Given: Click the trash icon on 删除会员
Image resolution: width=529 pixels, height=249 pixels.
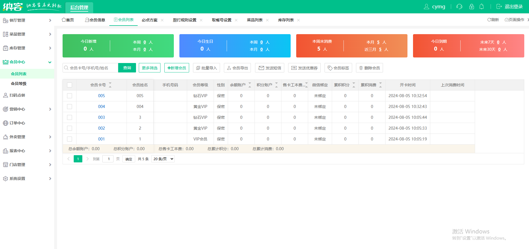Looking at the screenshot, I should click(x=361, y=68).
